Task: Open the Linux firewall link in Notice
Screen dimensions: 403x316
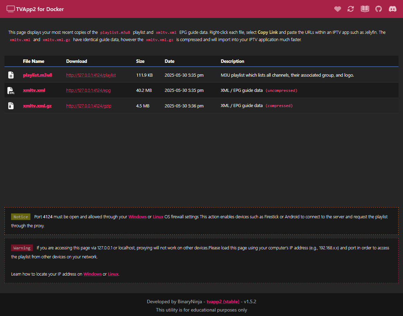Action: tap(158, 217)
